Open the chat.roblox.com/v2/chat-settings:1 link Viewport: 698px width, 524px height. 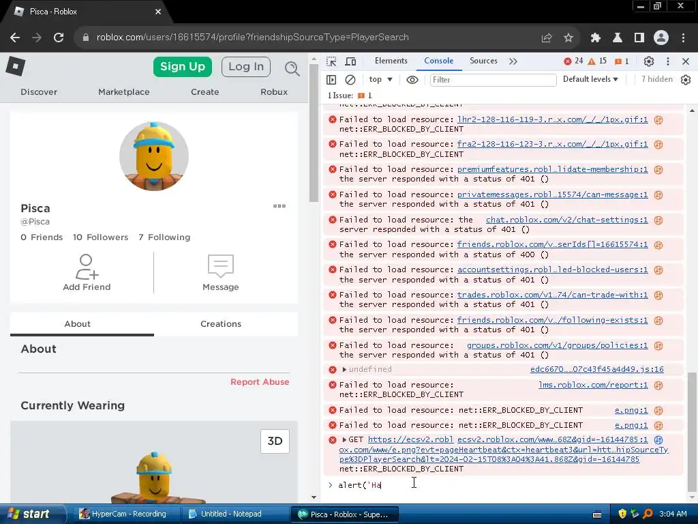[x=566, y=220]
